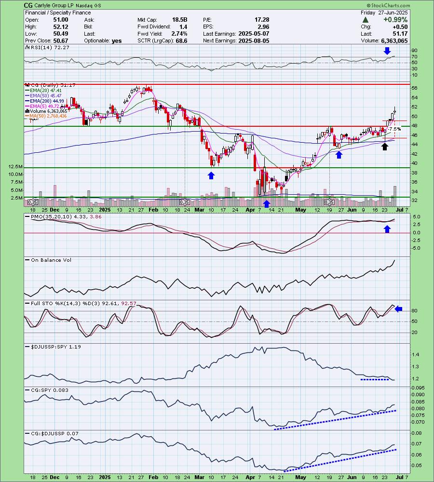Select the P/E value 17.28
The height and width of the screenshot is (482, 434).
click(x=262, y=20)
